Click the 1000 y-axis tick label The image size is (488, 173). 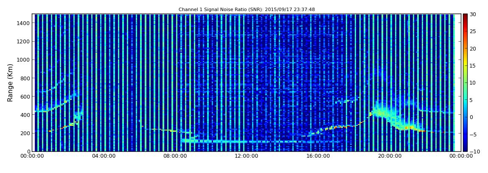pyautogui.click(x=23, y=60)
